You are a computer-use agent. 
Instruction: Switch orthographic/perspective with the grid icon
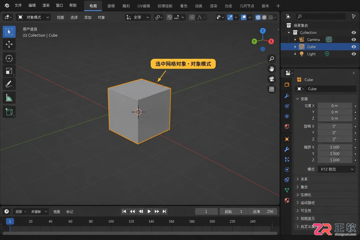[271, 89]
